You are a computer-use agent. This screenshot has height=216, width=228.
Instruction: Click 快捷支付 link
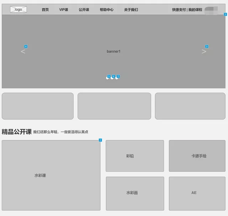pos(179,10)
